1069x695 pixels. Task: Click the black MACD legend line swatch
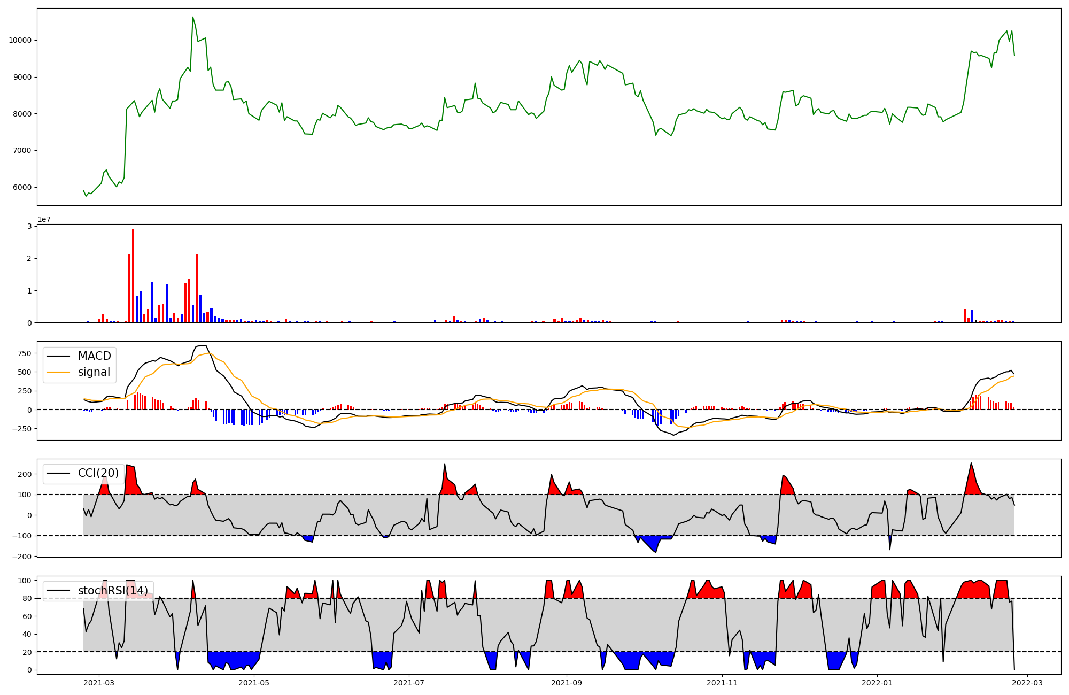click(58, 356)
